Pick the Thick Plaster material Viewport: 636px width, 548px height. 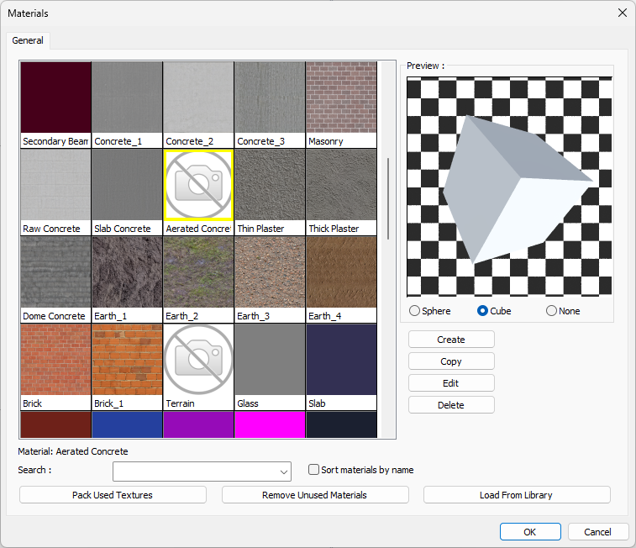click(x=341, y=186)
